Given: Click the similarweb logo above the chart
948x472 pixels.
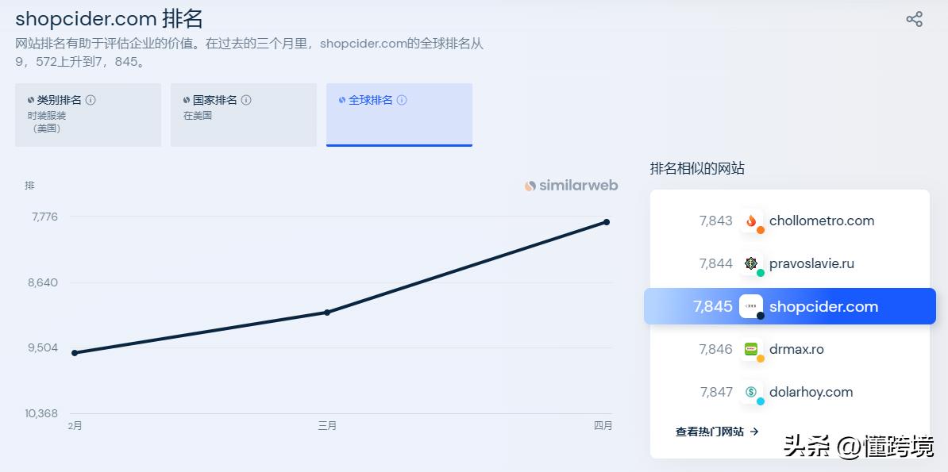Looking at the screenshot, I should click(x=570, y=185).
